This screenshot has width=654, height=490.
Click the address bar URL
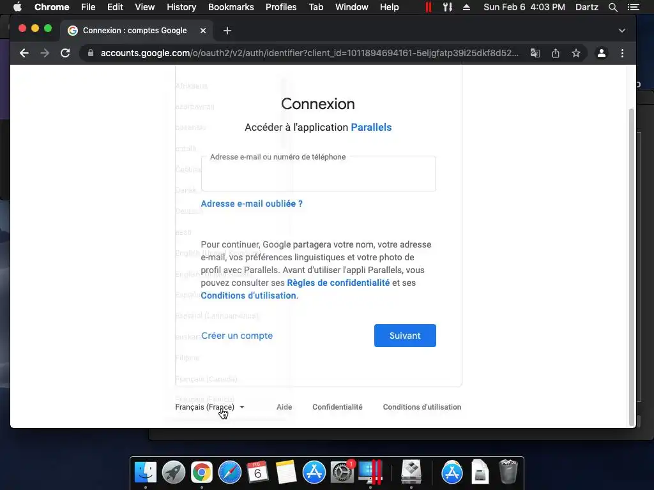click(310, 53)
